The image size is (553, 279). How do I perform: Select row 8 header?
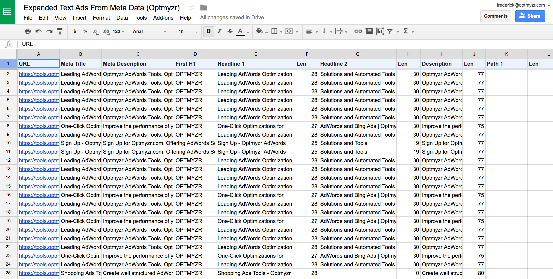[8, 126]
